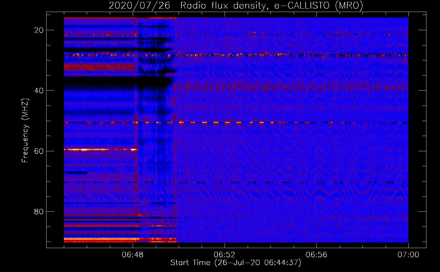Click the '80' frequency tick label
440x272 pixels.
point(39,212)
